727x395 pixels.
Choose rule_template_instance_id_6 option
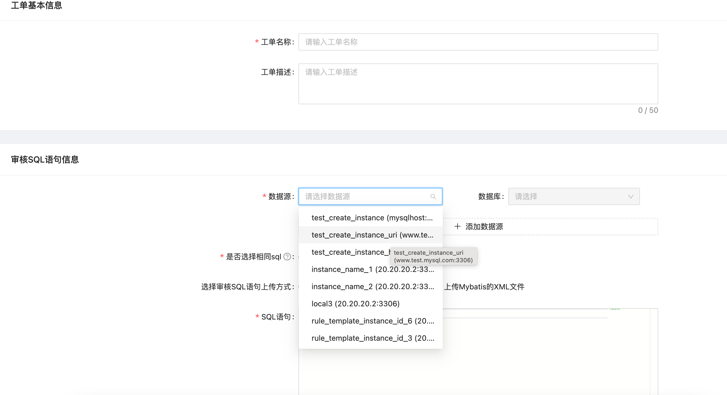[x=370, y=321]
